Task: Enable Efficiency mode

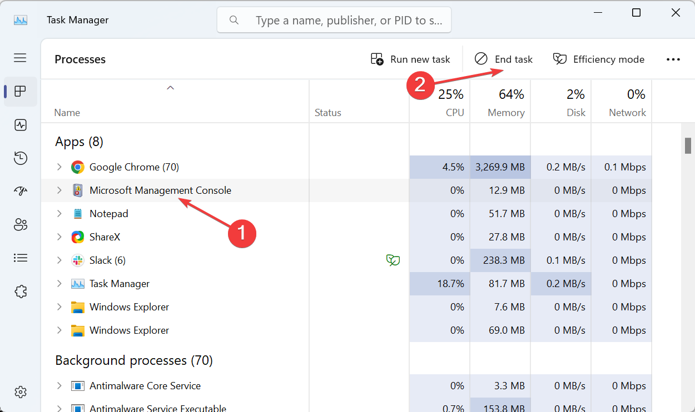Action: [599, 59]
